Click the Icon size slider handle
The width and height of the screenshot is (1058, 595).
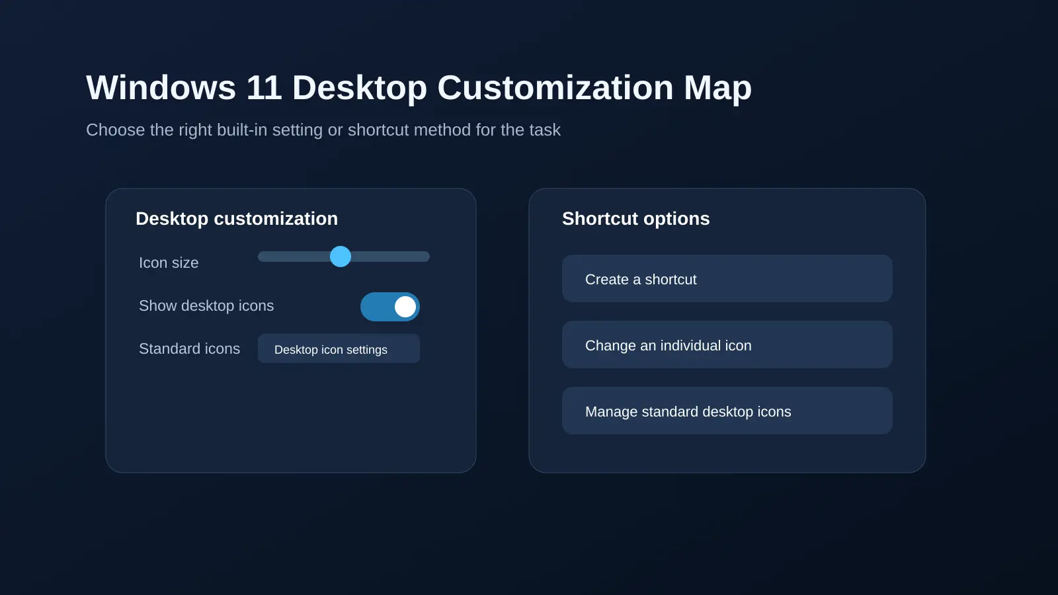click(341, 257)
